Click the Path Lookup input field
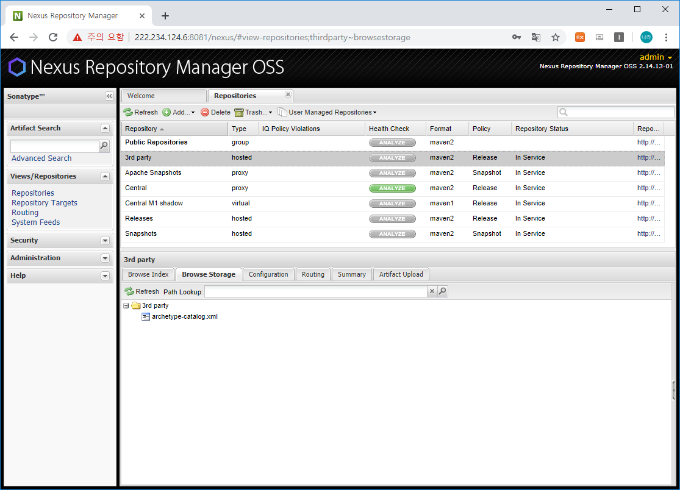Viewport: 680px width, 490px height. (x=316, y=291)
